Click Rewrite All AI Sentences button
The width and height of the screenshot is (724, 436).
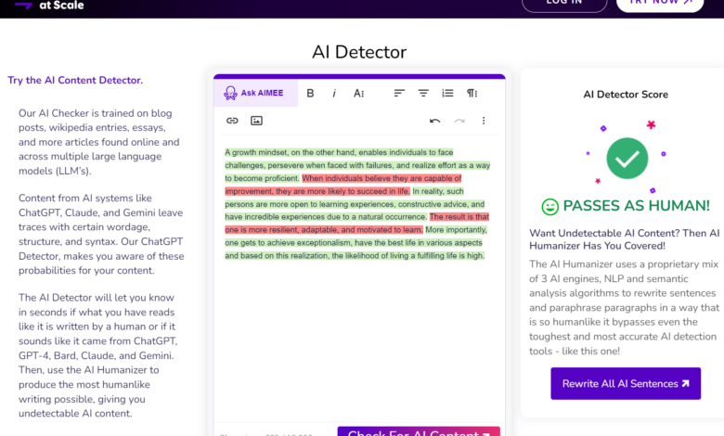pyautogui.click(x=626, y=383)
